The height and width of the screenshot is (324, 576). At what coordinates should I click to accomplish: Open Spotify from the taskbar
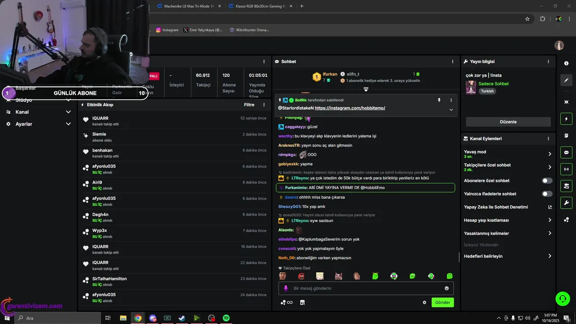point(226,318)
